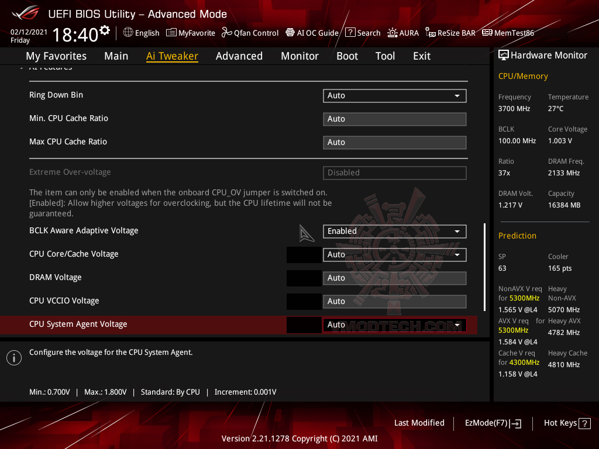Open the Boot menu
Viewport: 599px width, 449px height.
pyautogui.click(x=347, y=56)
